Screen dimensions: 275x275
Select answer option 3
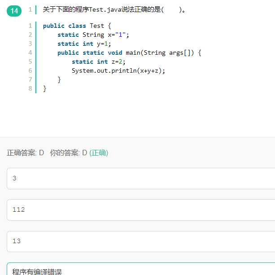coord(141,179)
